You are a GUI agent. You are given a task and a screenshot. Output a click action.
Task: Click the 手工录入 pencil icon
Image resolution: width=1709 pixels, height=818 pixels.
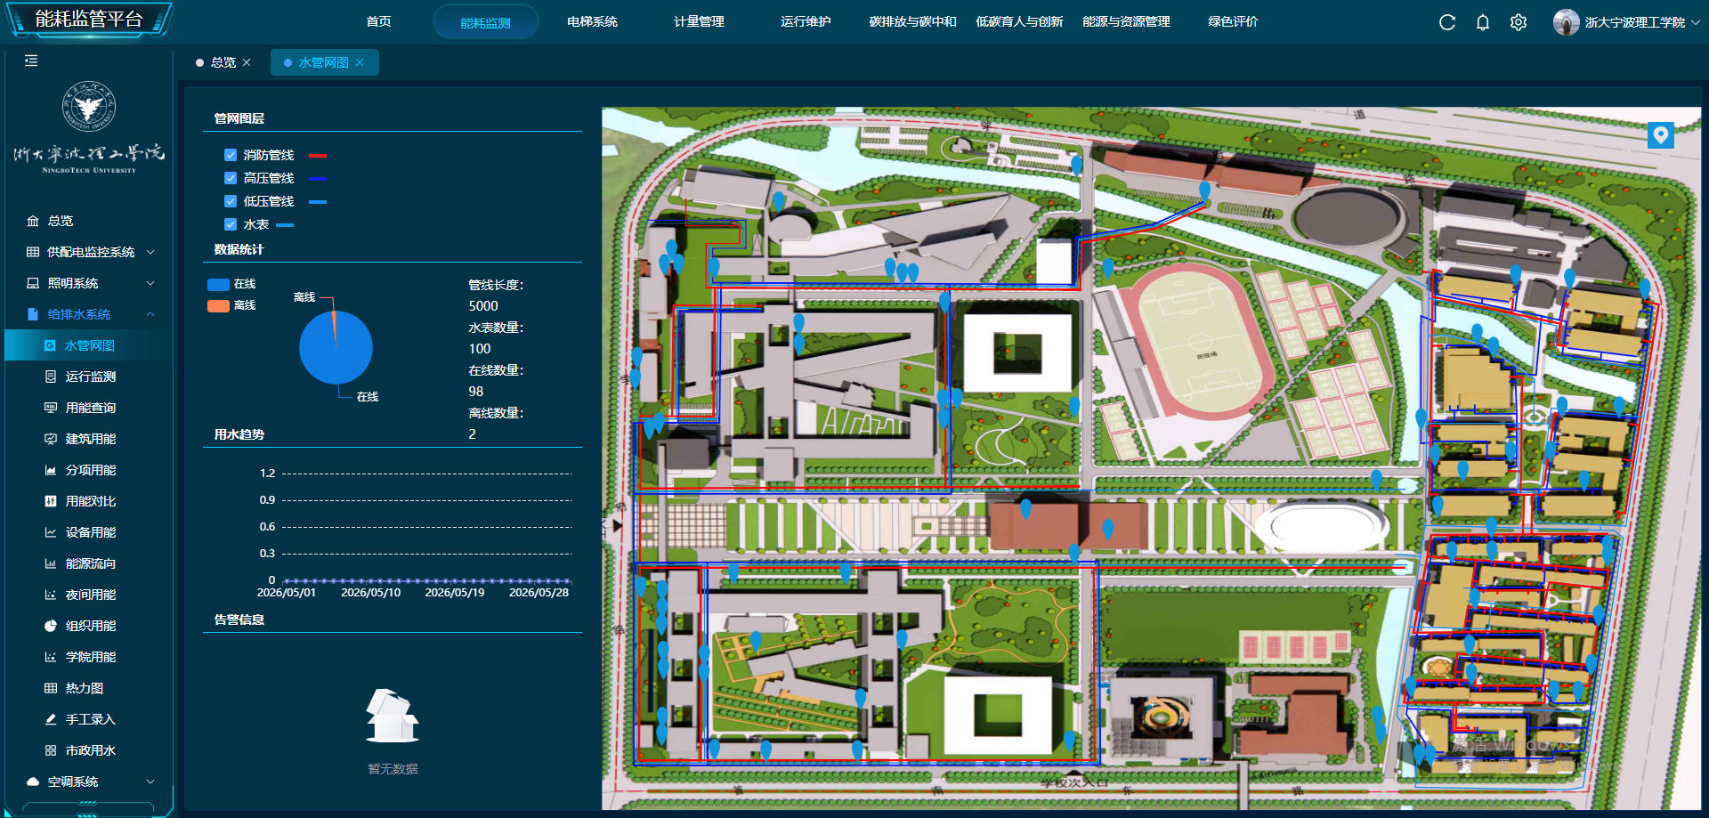[51, 719]
